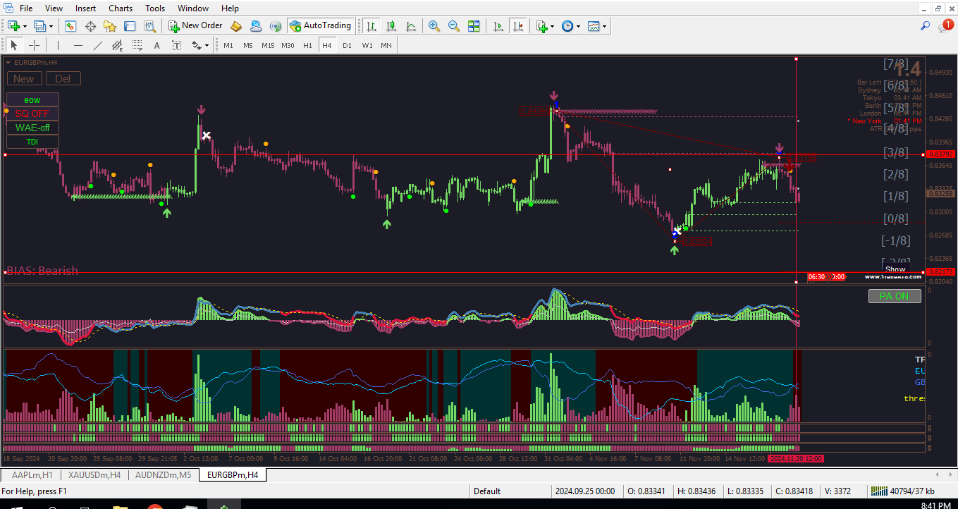Click the Default profile in status bar

pyautogui.click(x=487, y=491)
